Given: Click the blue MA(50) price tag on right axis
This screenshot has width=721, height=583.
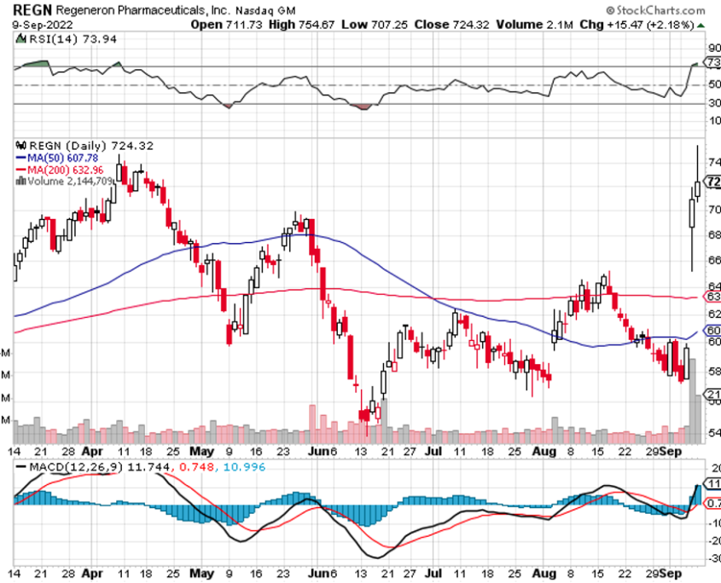Looking at the screenshot, I should point(711,331).
